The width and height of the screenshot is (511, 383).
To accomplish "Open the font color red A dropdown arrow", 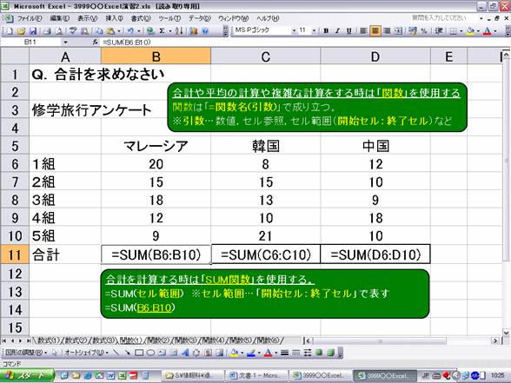I will [x=495, y=31].
